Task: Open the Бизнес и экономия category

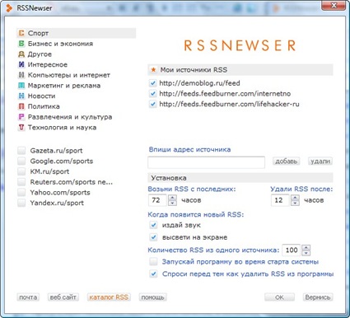Action: (x=60, y=44)
